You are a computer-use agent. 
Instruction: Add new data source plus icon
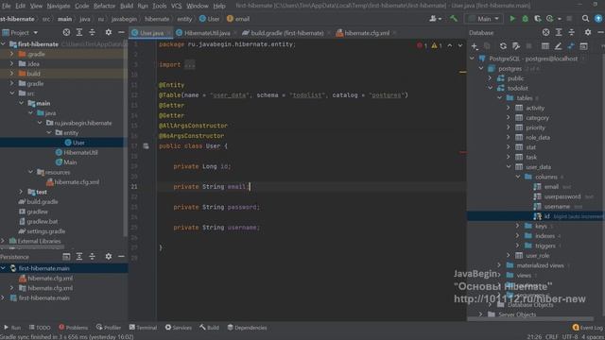[475, 46]
